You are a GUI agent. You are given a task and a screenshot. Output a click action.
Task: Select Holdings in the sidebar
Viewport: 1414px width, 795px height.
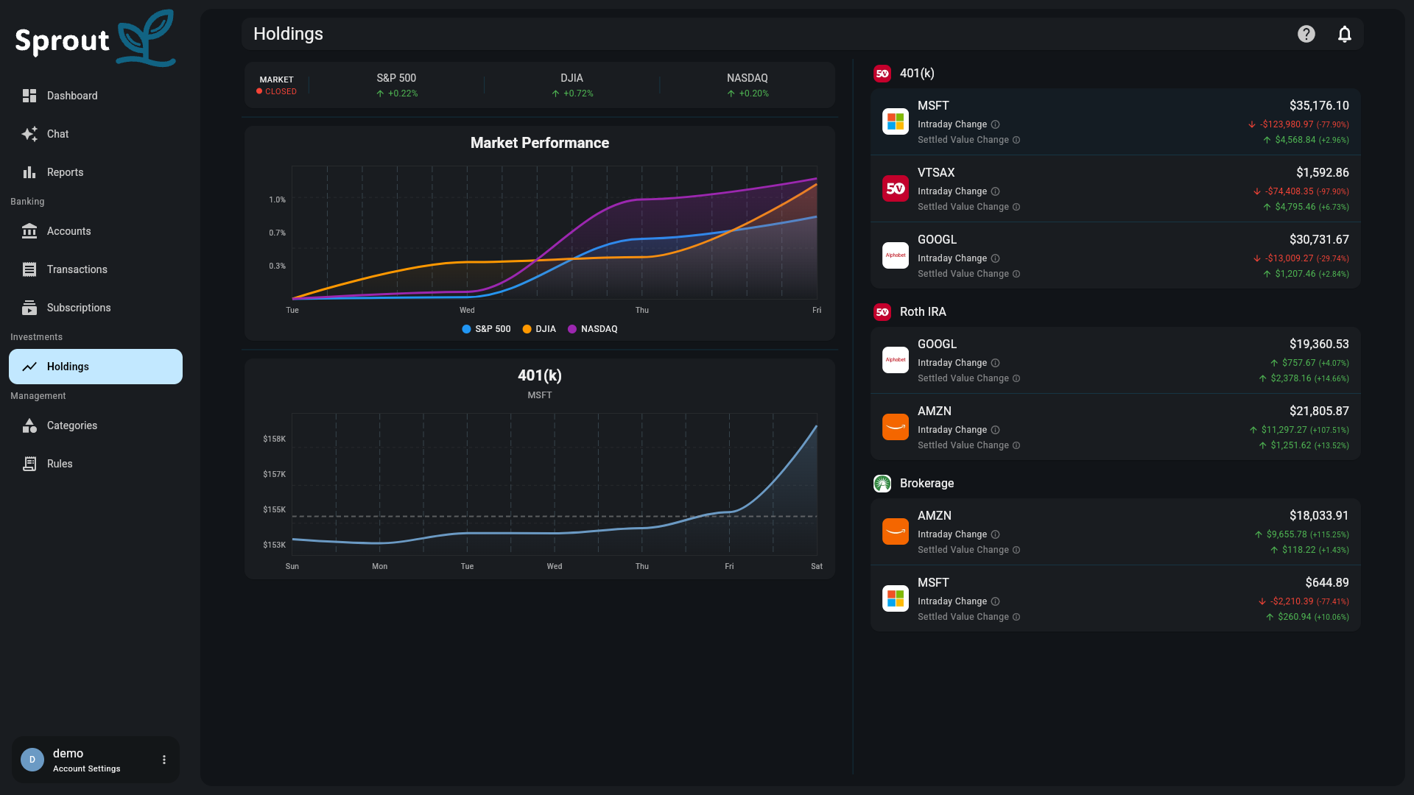[x=96, y=367]
